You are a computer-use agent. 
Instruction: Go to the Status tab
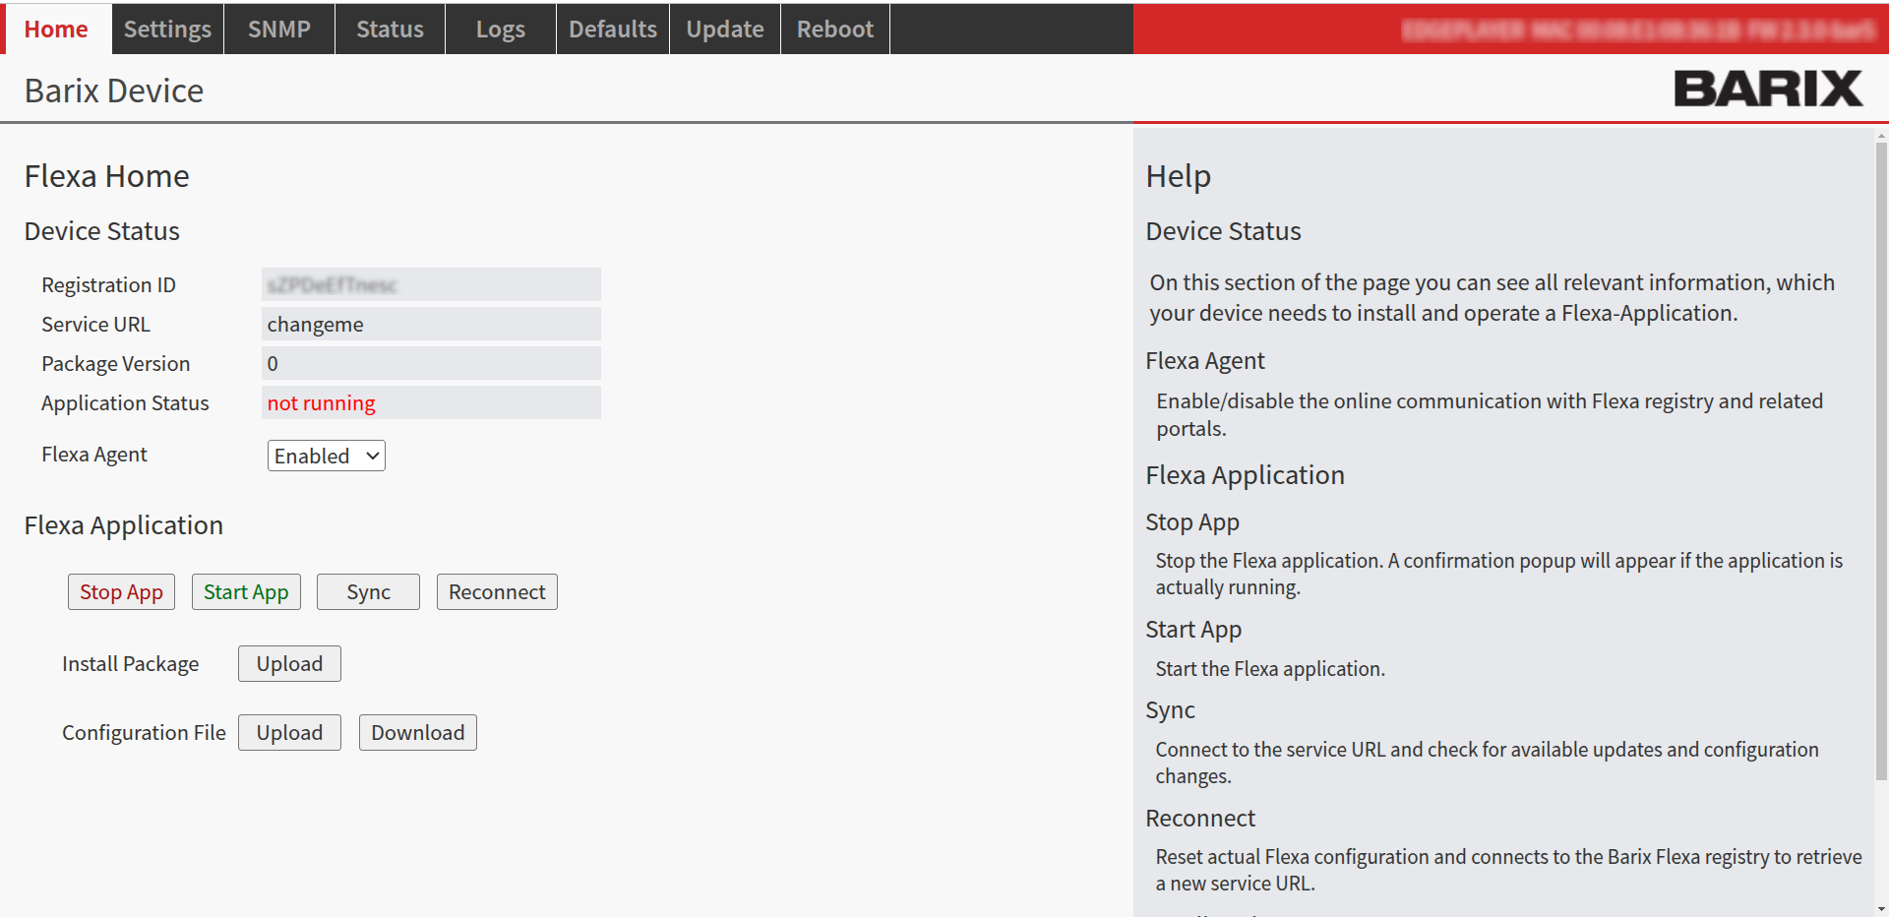click(x=390, y=30)
